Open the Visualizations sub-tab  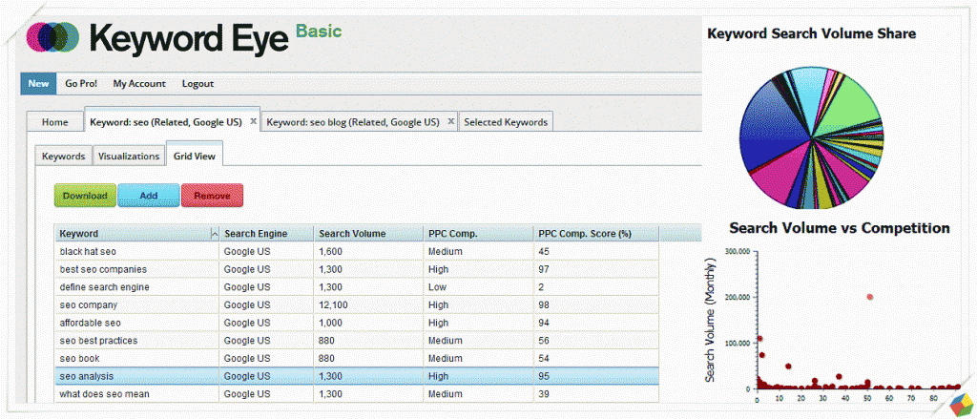click(x=129, y=156)
